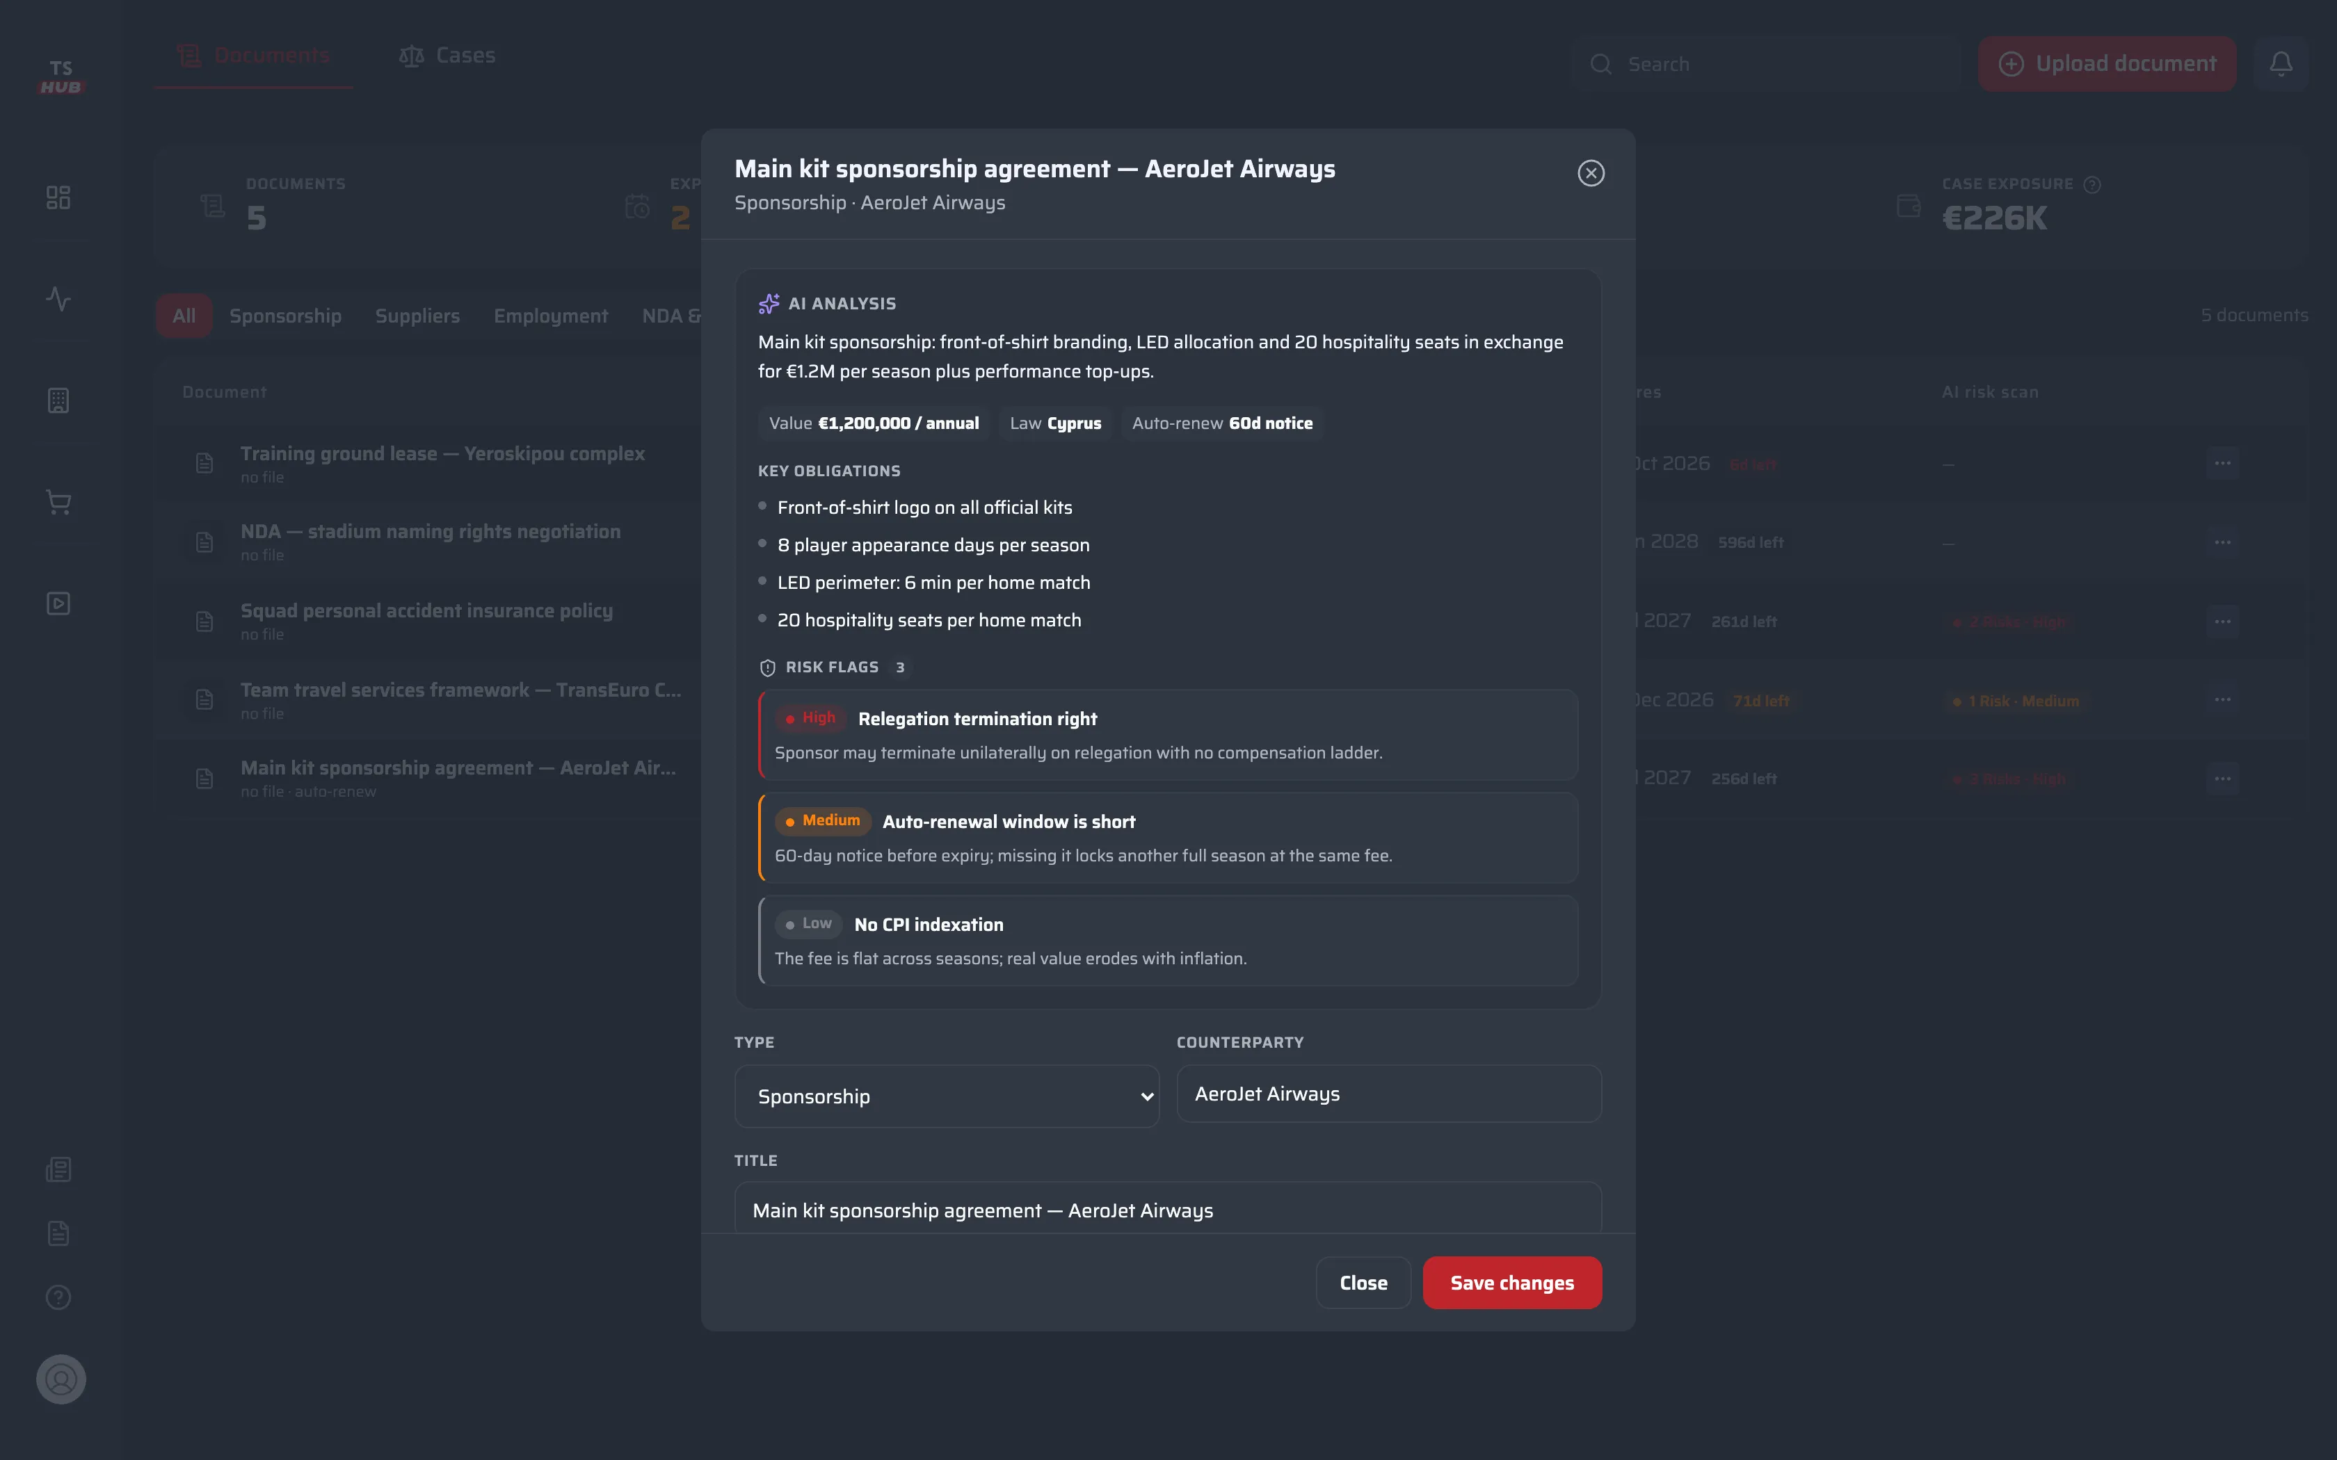Image resolution: width=2337 pixels, height=1460 pixels.
Task: Dismiss dialog with the X close icon
Action: click(x=1591, y=173)
